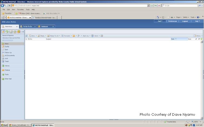This screenshot has height=127, width=204.
Task: Open the Notebook switcher icon
Action: tap(19, 32)
